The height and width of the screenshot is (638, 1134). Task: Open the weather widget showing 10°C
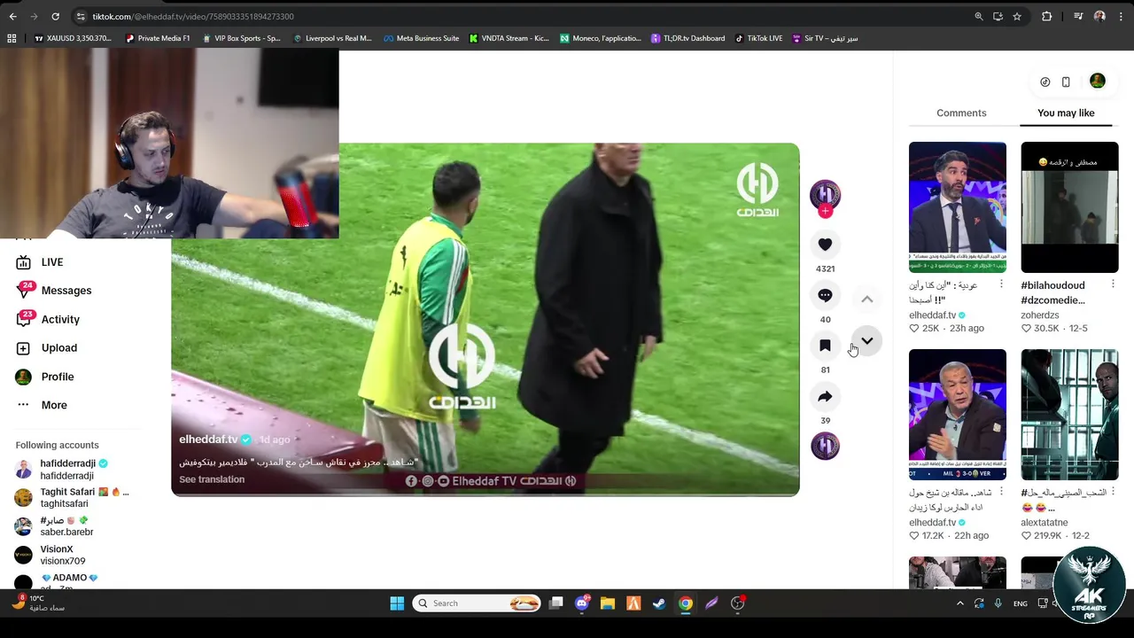[x=37, y=603]
